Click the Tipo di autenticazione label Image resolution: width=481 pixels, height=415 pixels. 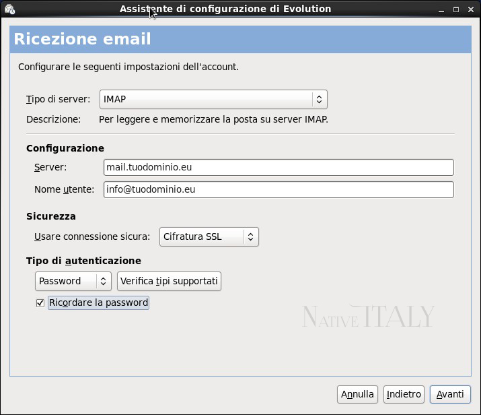click(83, 261)
